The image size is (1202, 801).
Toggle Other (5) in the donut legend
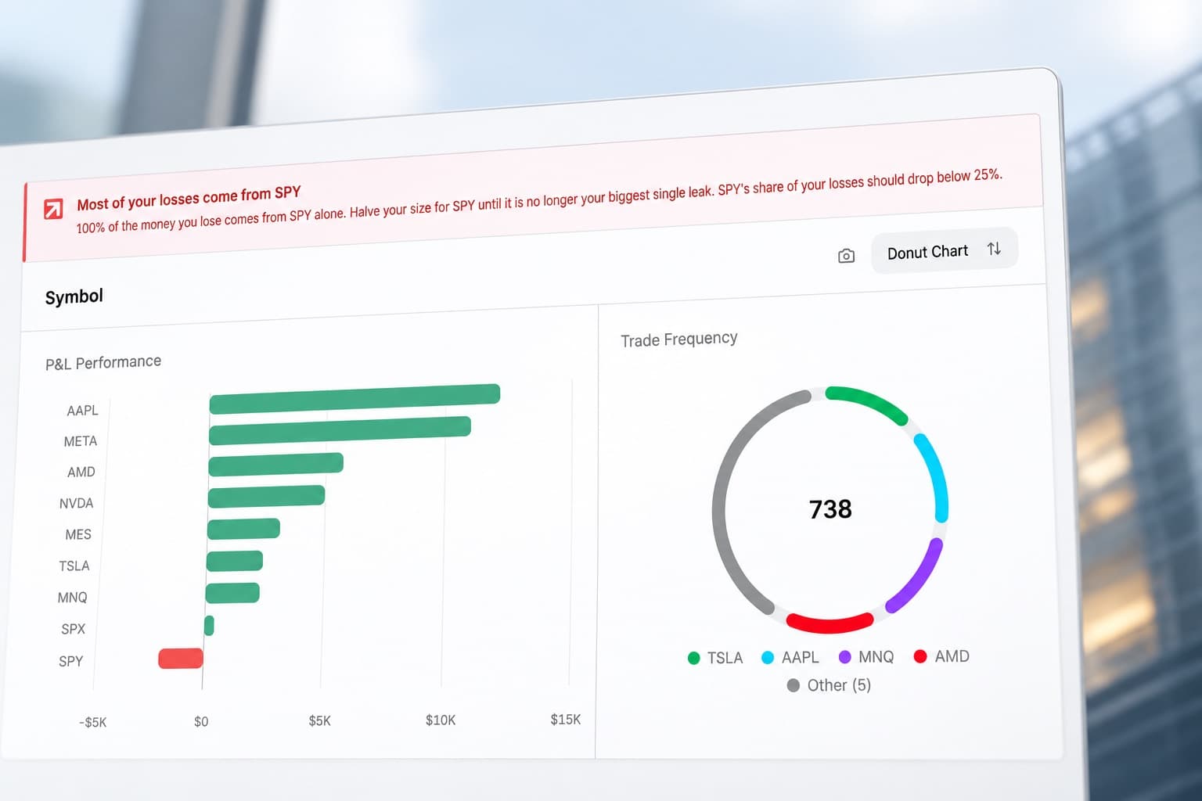point(829,685)
